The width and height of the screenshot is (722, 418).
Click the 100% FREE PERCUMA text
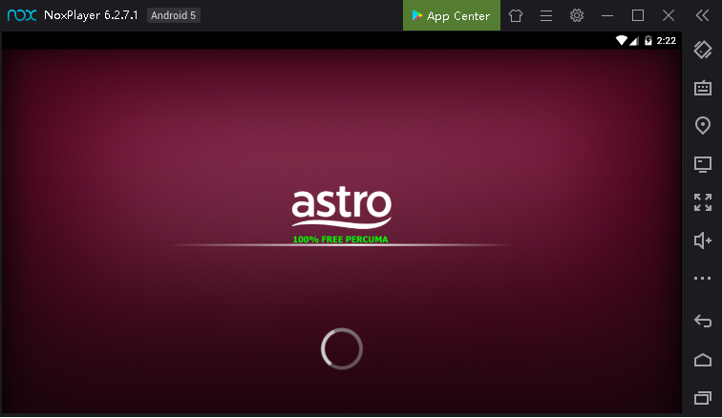tap(340, 240)
